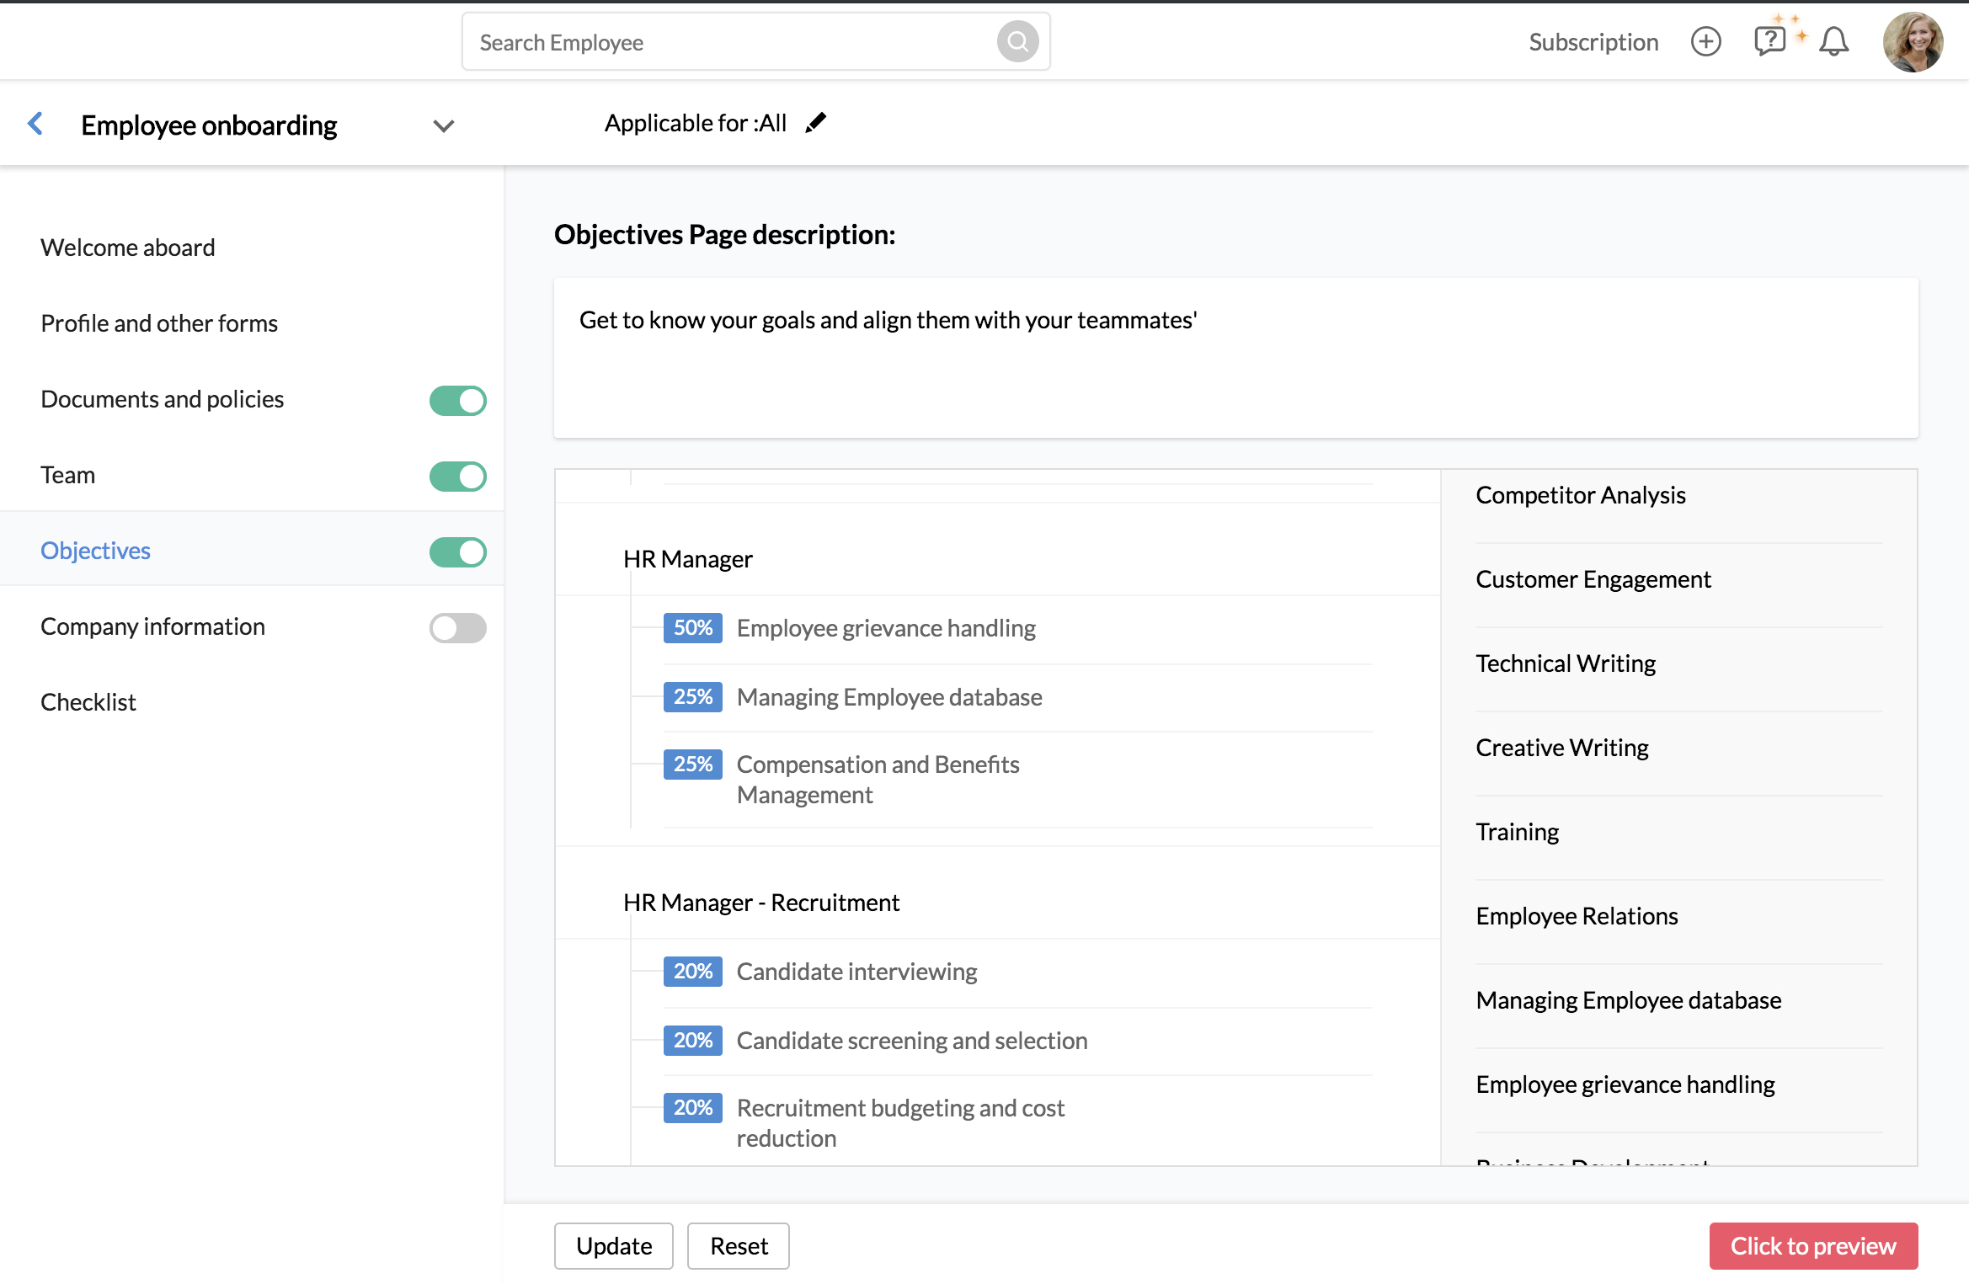Go to Checklist section
This screenshot has width=1969, height=1284.
point(88,702)
